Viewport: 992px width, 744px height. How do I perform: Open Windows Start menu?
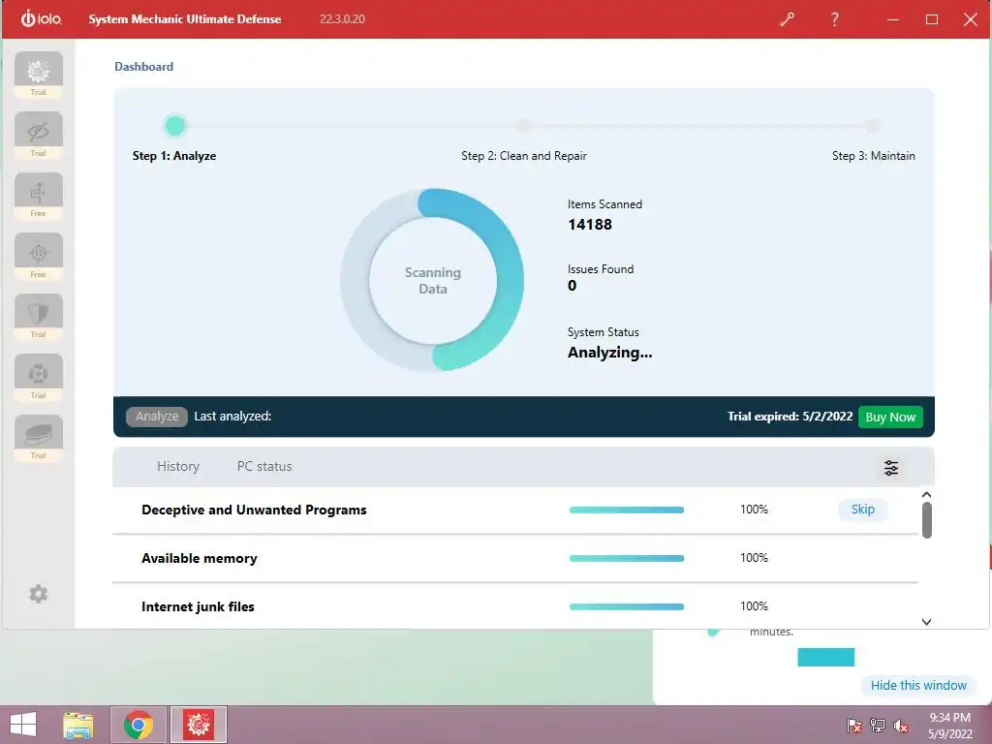pos(23,725)
